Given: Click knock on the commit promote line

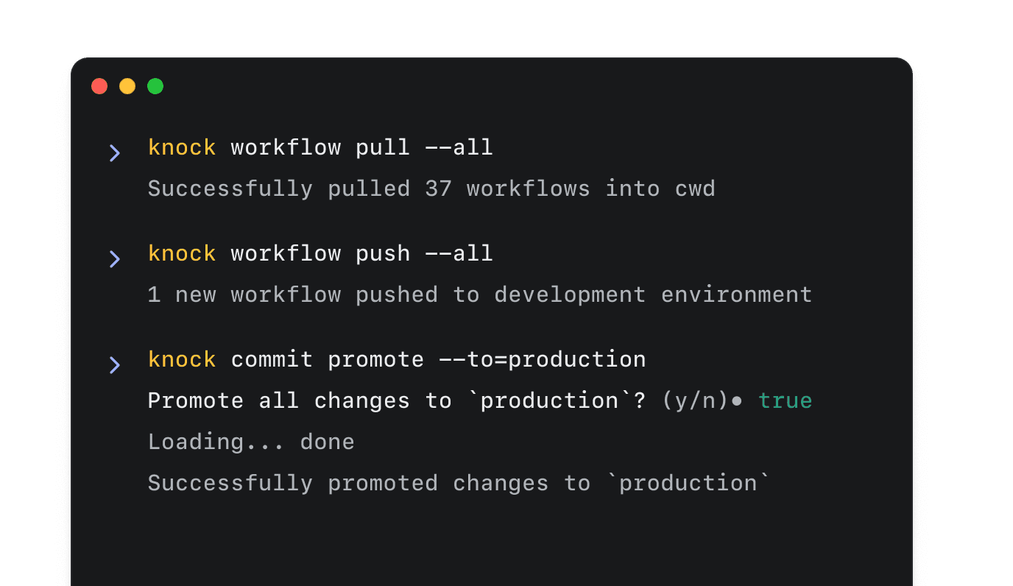Looking at the screenshot, I should click(x=181, y=359).
